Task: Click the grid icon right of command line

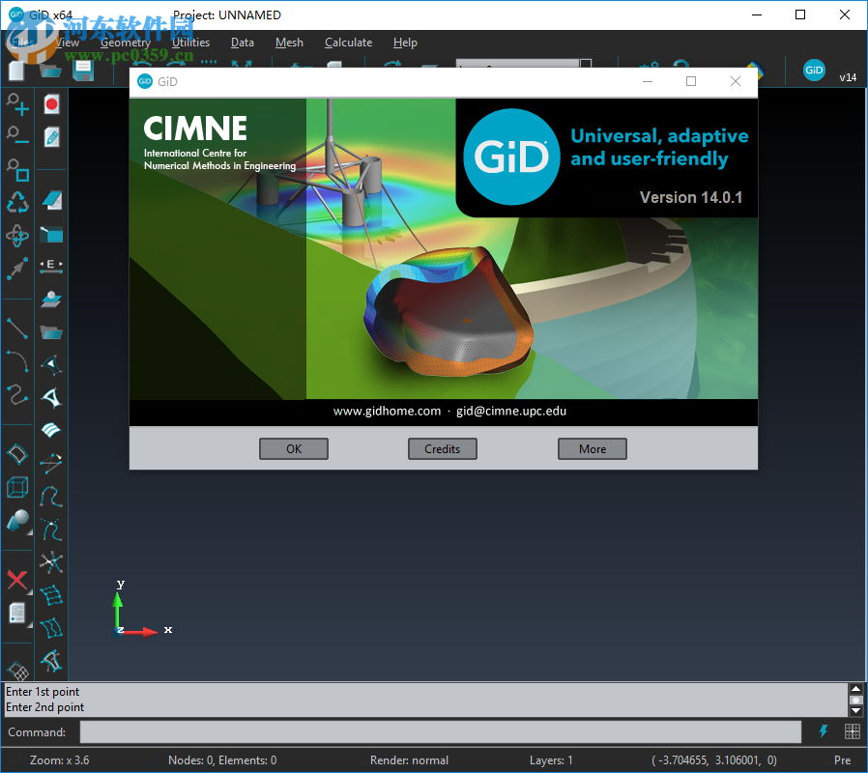Action: coord(853,730)
